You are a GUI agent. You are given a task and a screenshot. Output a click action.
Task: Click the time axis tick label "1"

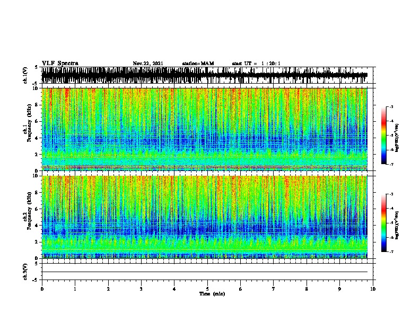coord(75,289)
